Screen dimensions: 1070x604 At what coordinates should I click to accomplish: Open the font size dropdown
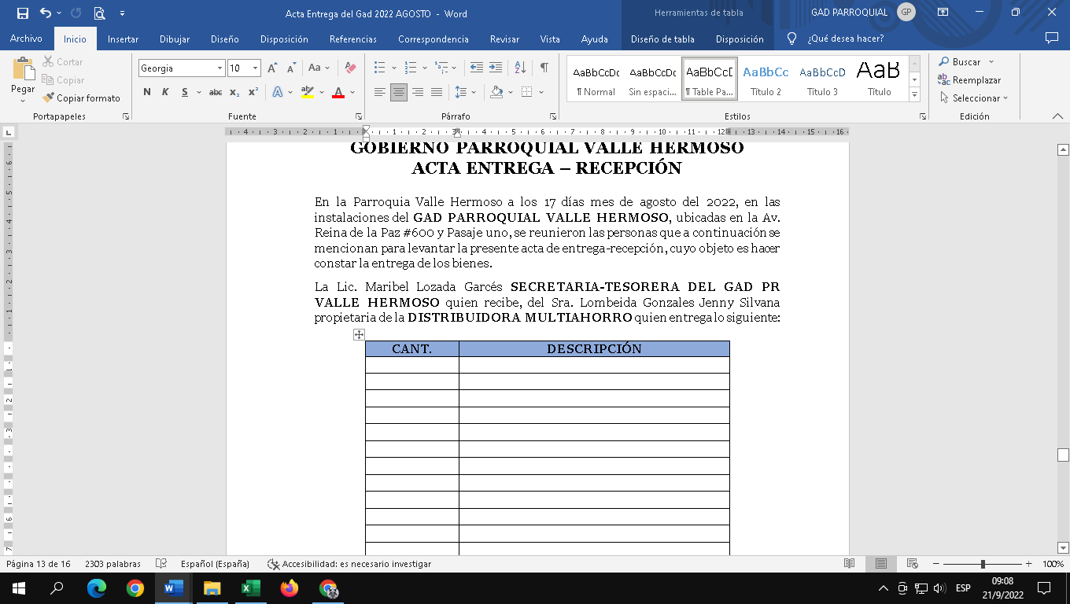pos(255,68)
